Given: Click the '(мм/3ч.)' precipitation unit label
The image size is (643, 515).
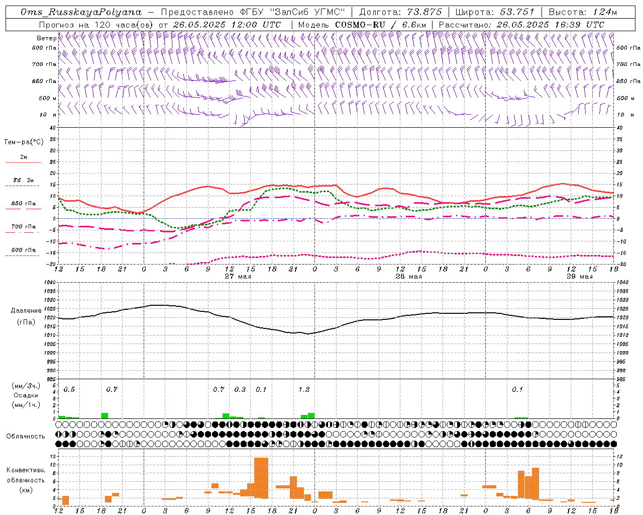Looking at the screenshot, I should click(x=26, y=386).
